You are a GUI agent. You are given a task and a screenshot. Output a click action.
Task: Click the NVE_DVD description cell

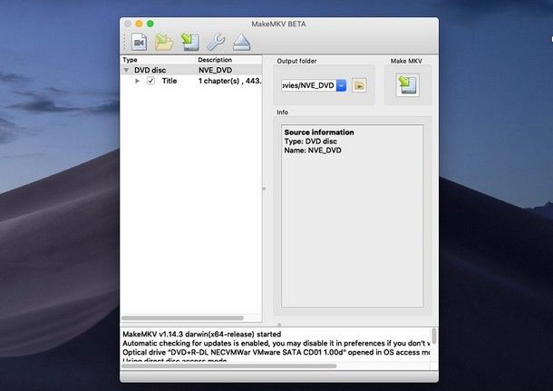(x=215, y=70)
